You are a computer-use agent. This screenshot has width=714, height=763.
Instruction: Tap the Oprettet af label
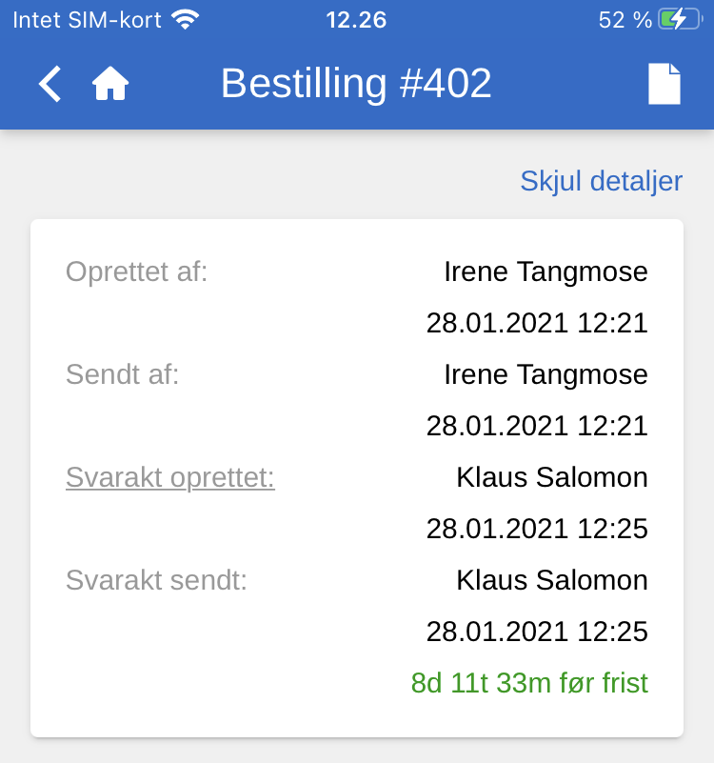136,271
